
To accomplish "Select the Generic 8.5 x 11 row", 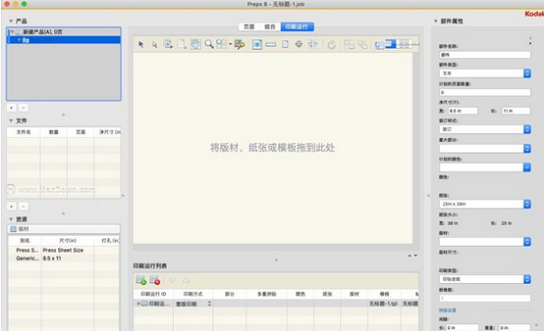I will tap(63, 258).
